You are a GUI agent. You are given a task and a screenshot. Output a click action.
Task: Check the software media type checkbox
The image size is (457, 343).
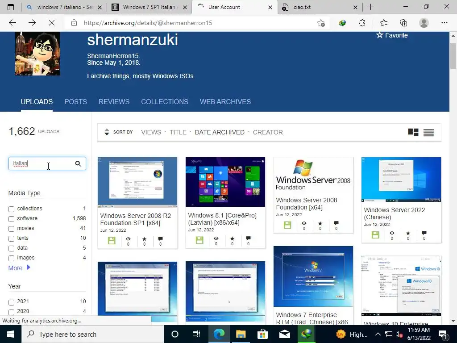(x=11, y=219)
